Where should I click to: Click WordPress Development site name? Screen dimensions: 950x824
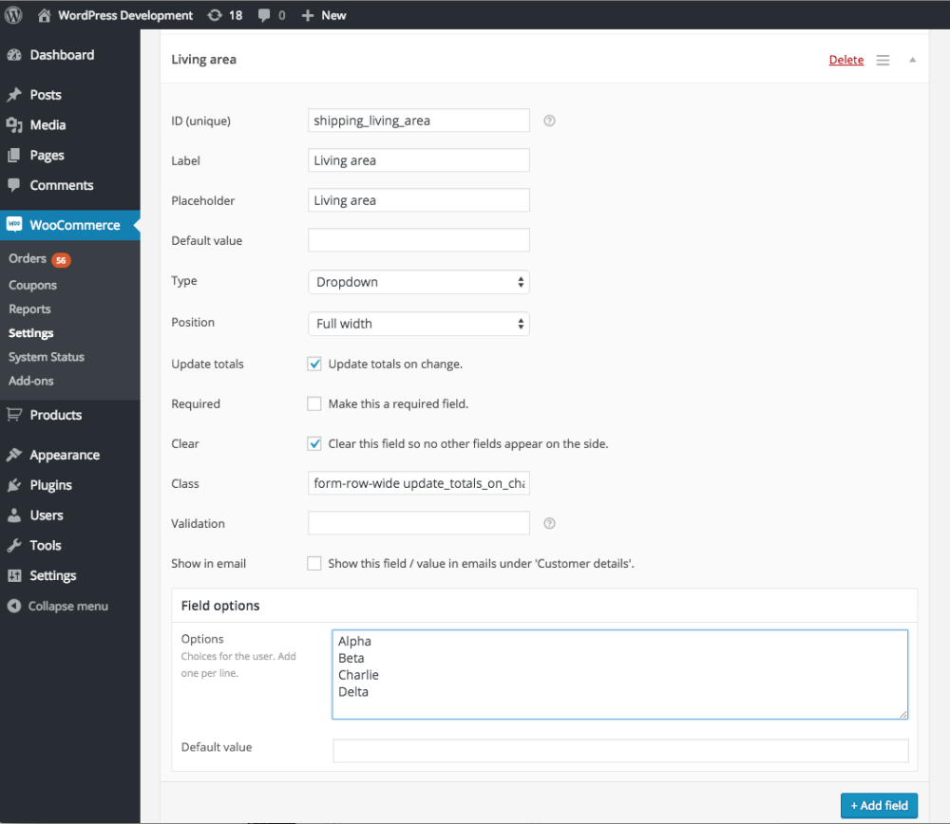point(125,15)
